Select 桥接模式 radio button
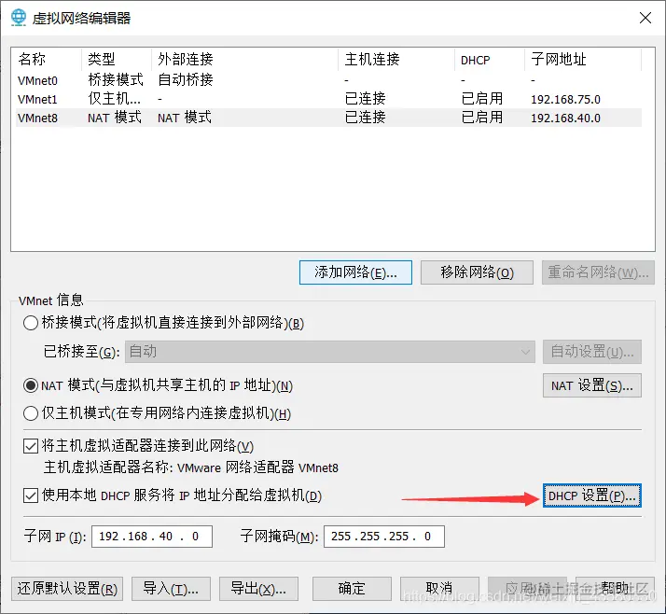666x614 pixels. (31, 323)
